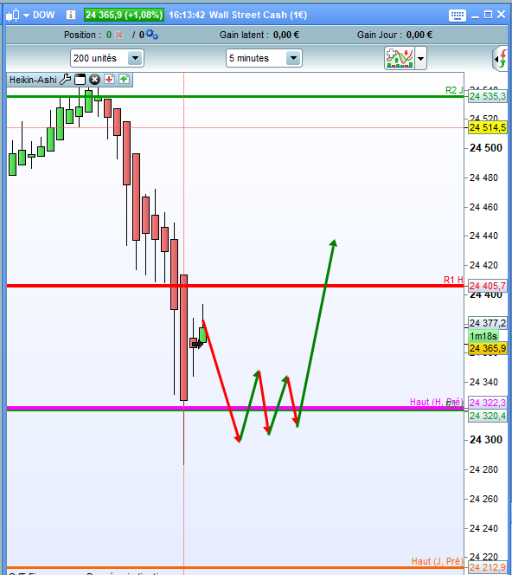Close the position with the red X icon
Screen dimensions: 512x575
118,35
